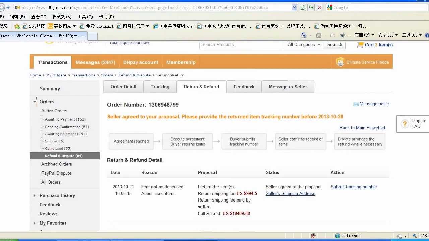Open the status bar zoom level dropdown arrow
Viewport: 429px width, 241px height.
[406, 236]
